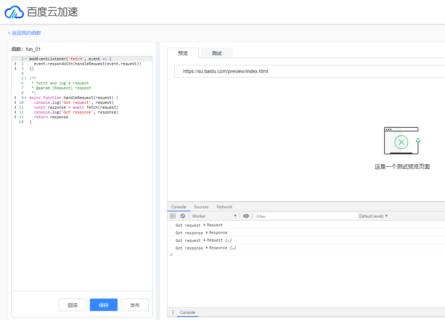The height and width of the screenshot is (320, 445).
Task: Expand the last Response {…} log entry
Action: tap(207, 248)
